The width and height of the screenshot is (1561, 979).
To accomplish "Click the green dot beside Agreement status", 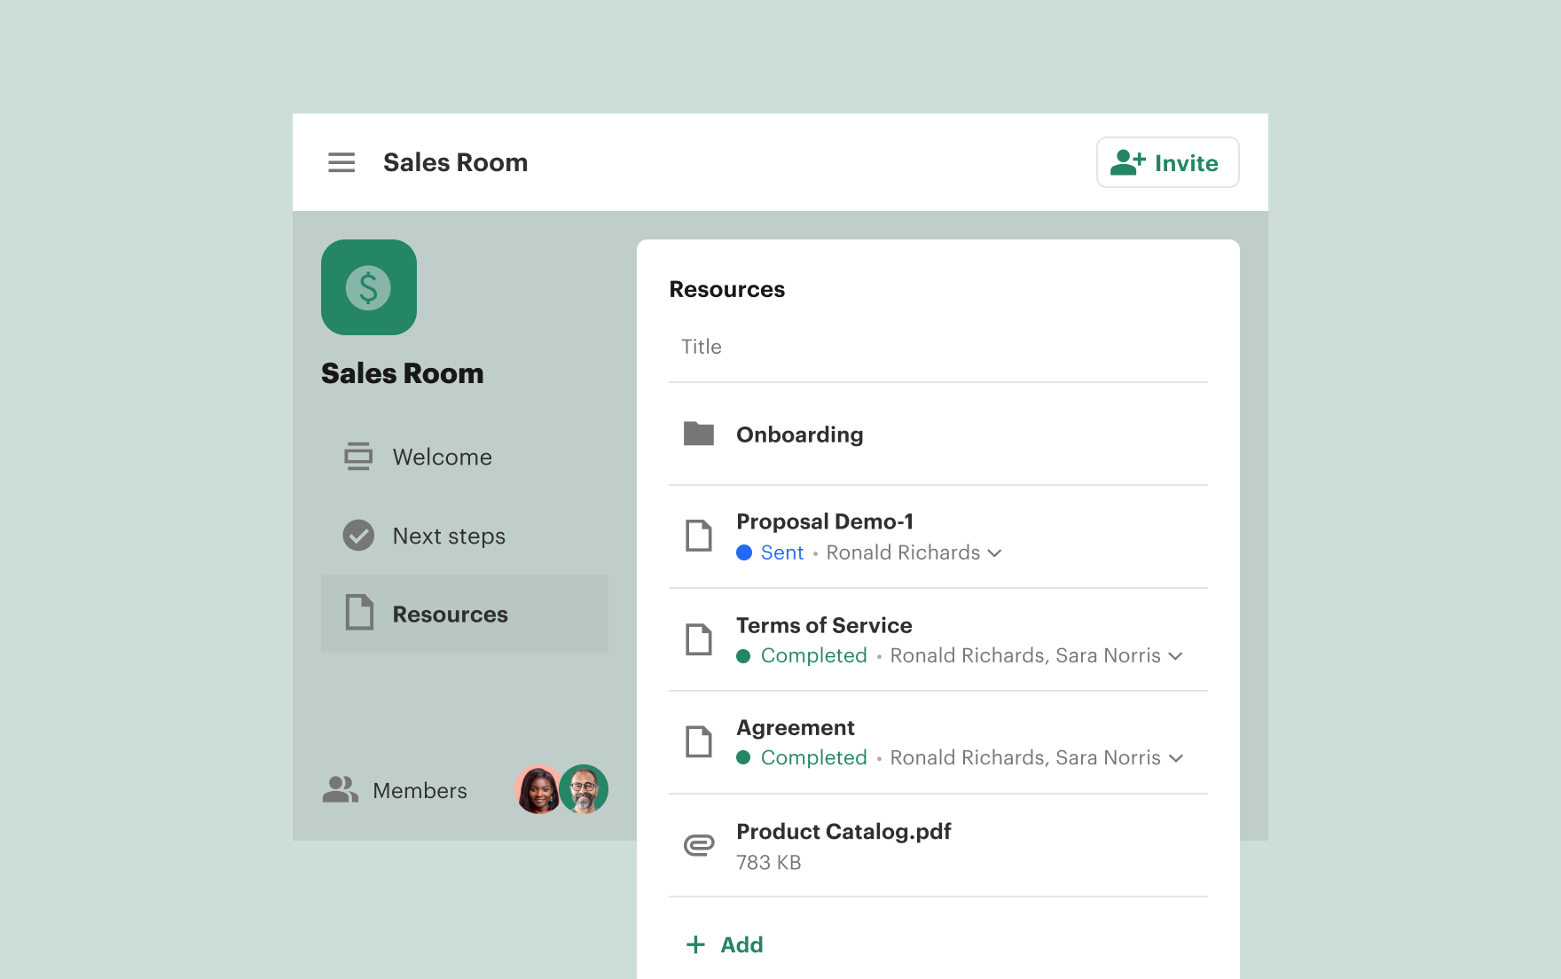I will (743, 758).
